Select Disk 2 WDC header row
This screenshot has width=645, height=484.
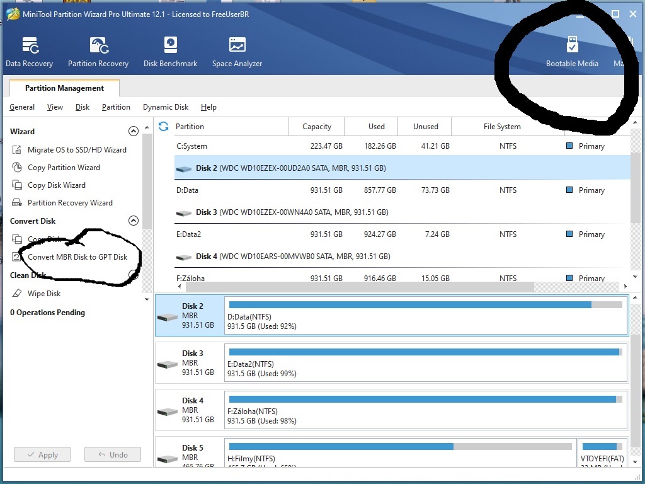pyautogui.click(x=402, y=168)
